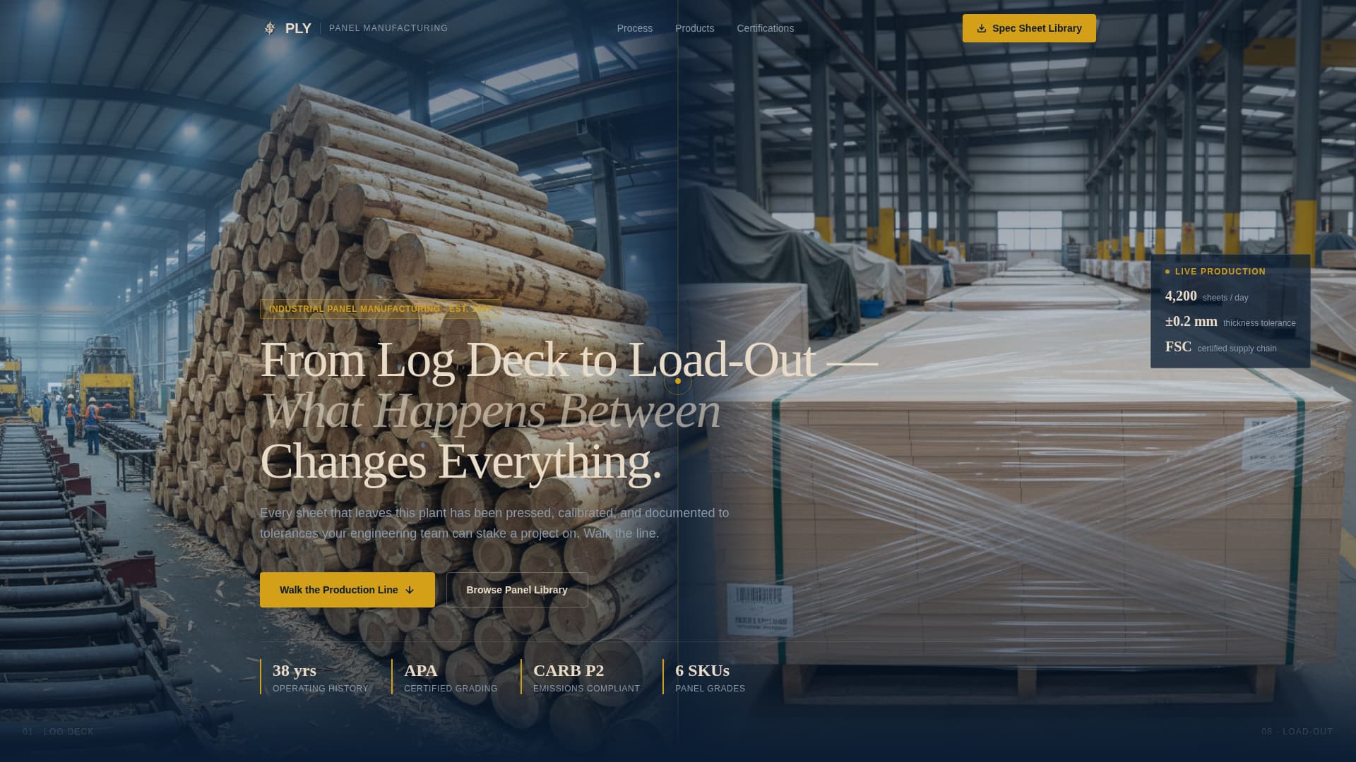1356x762 pixels.
Task: Click the yellow pulsing dot beside LIVE PRODUCTION
Action: 1167,272
